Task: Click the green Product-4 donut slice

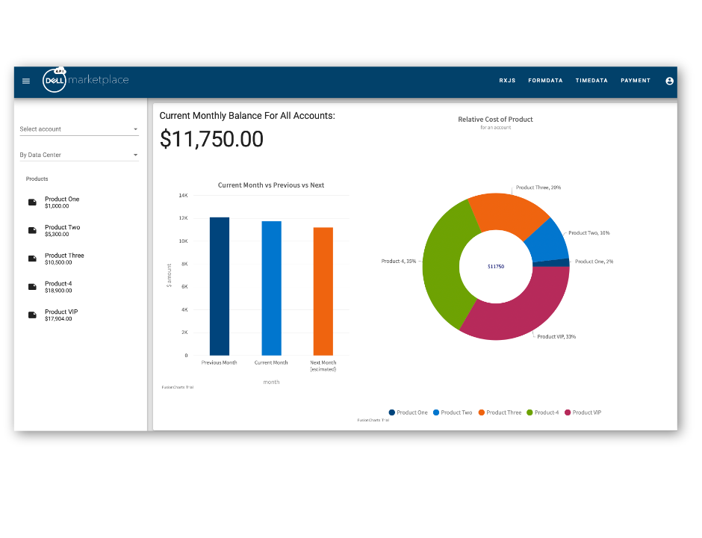Action: 443,265
